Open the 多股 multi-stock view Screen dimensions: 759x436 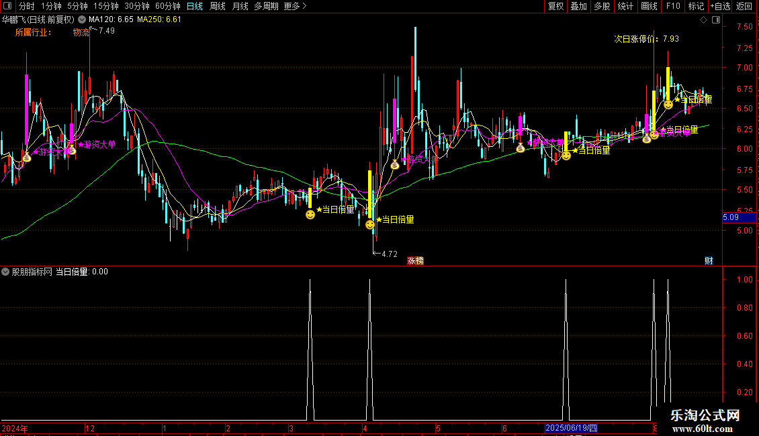pos(602,6)
